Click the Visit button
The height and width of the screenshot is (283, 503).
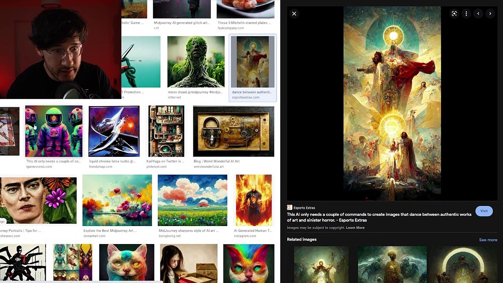[x=484, y=211]
